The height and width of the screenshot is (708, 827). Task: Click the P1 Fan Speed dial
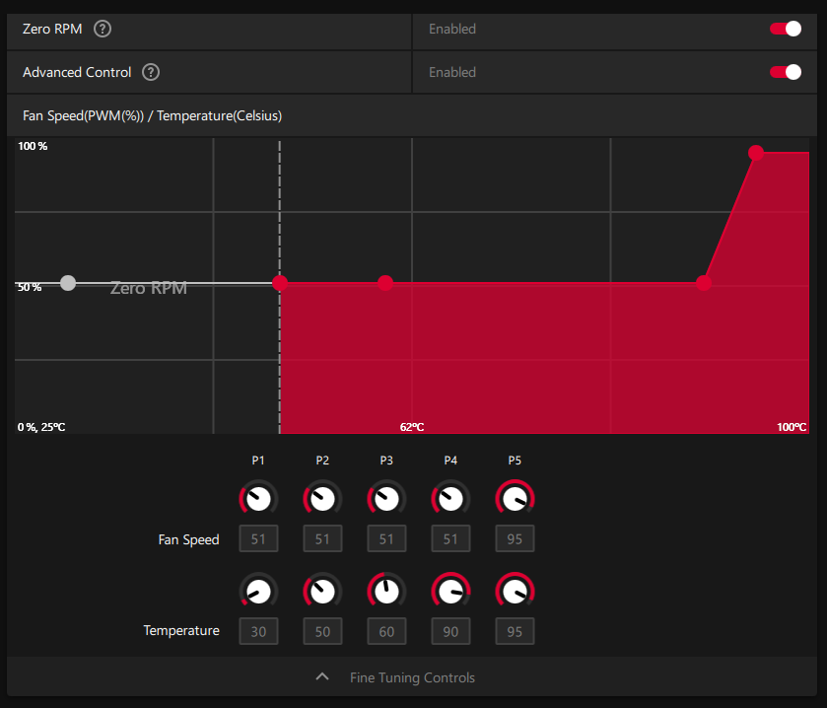258,499
